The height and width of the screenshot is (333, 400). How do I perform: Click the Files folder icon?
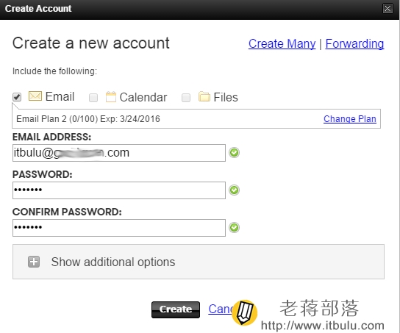204,96
